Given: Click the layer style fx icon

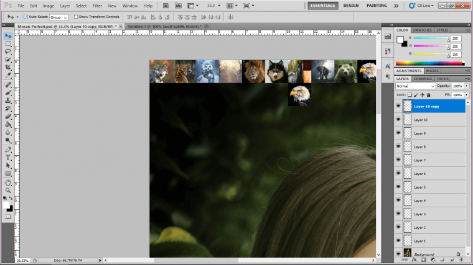Looking at the screenshot, I should click(x=414, y=259).
